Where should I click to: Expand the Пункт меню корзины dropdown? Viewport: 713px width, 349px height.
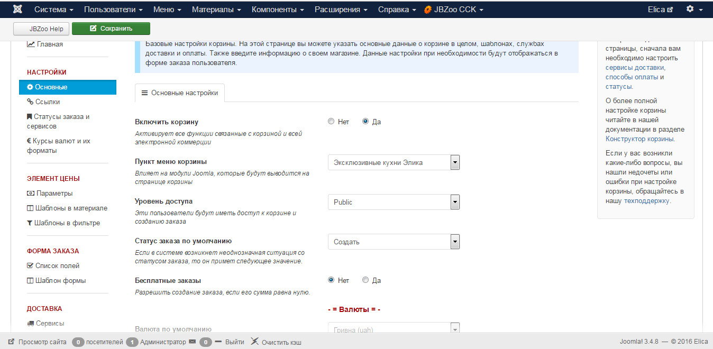[x=394, y=162]
